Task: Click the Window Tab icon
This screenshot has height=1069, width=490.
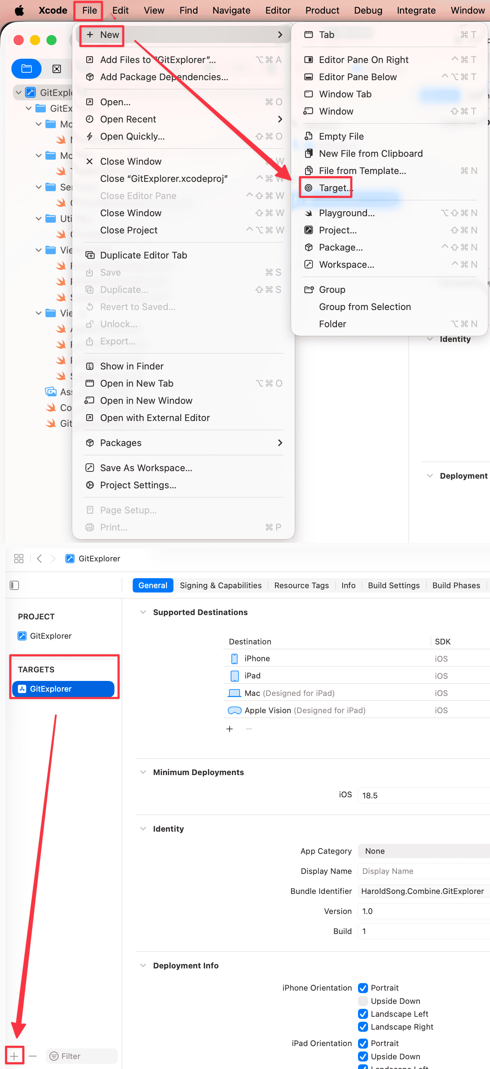Action: (x=308, y=94)
